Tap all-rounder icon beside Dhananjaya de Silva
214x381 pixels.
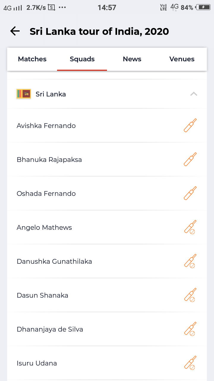[x=190, y=329]
